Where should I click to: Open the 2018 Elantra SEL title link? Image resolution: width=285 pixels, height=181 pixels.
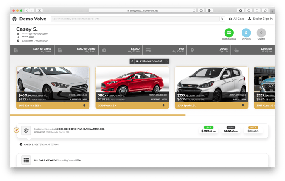(28, 105)
